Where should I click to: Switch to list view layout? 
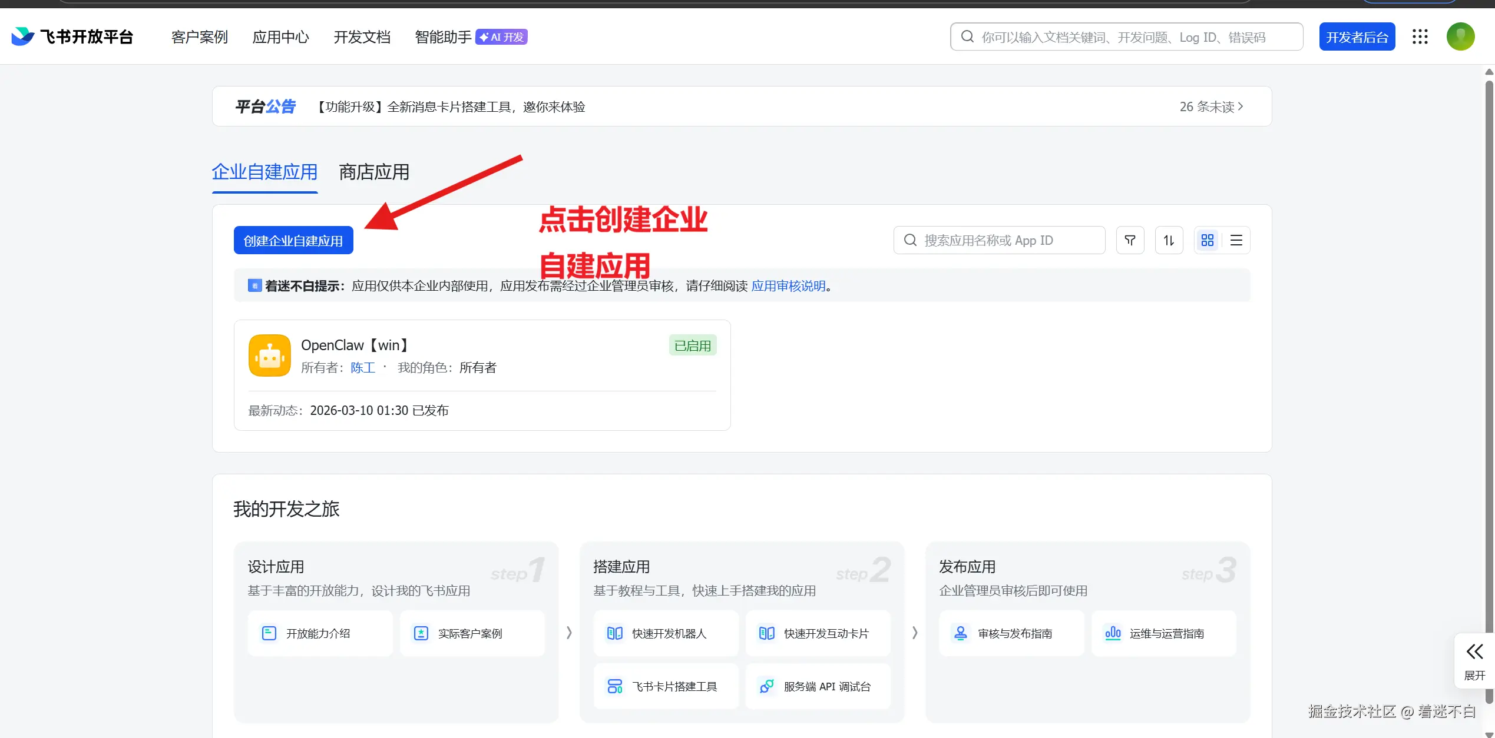(x=1236, y=240)
